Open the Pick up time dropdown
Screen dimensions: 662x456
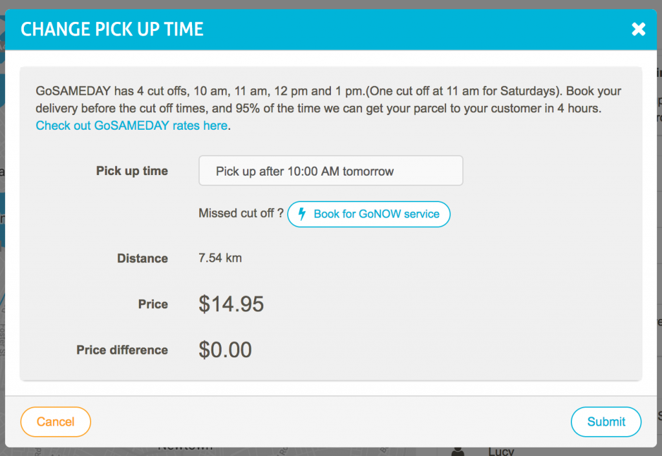(330, 171)
